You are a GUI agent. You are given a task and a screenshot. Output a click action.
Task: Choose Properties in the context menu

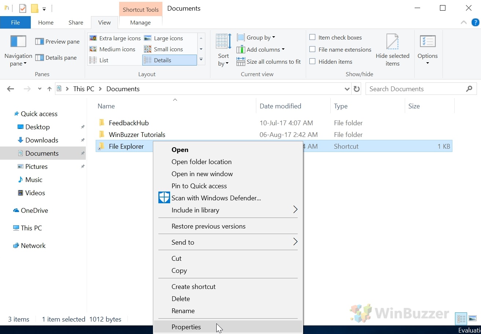coord(228,327)
